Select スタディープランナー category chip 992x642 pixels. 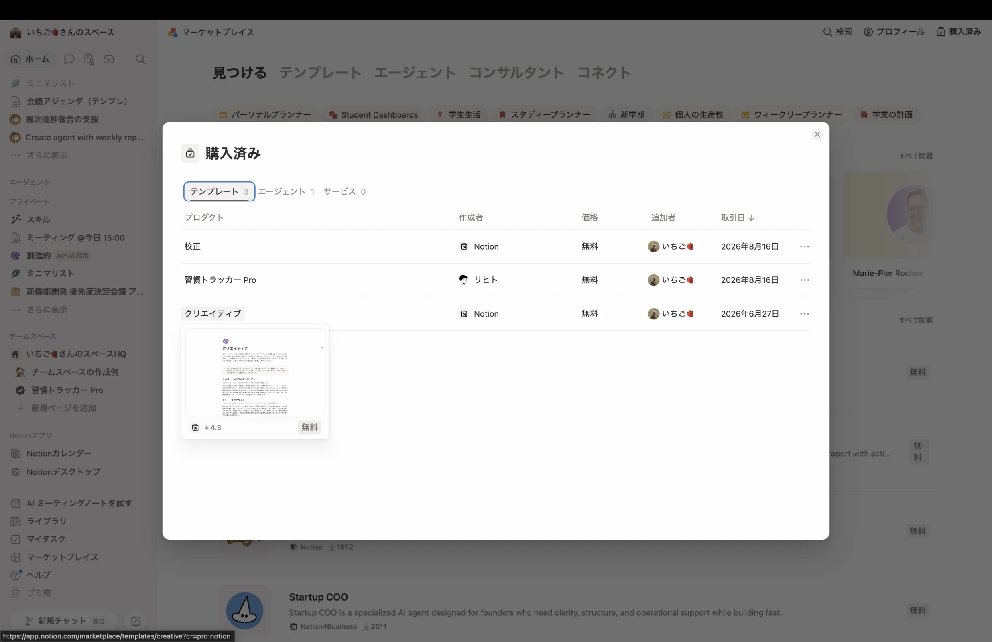pyautogui.click(x=544, y=115)
